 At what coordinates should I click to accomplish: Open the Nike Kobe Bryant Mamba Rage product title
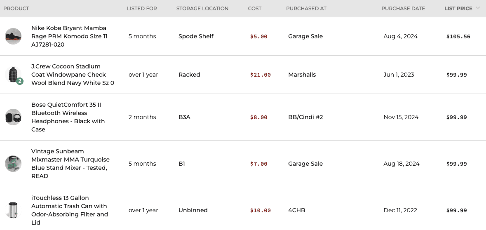(69, 36)
